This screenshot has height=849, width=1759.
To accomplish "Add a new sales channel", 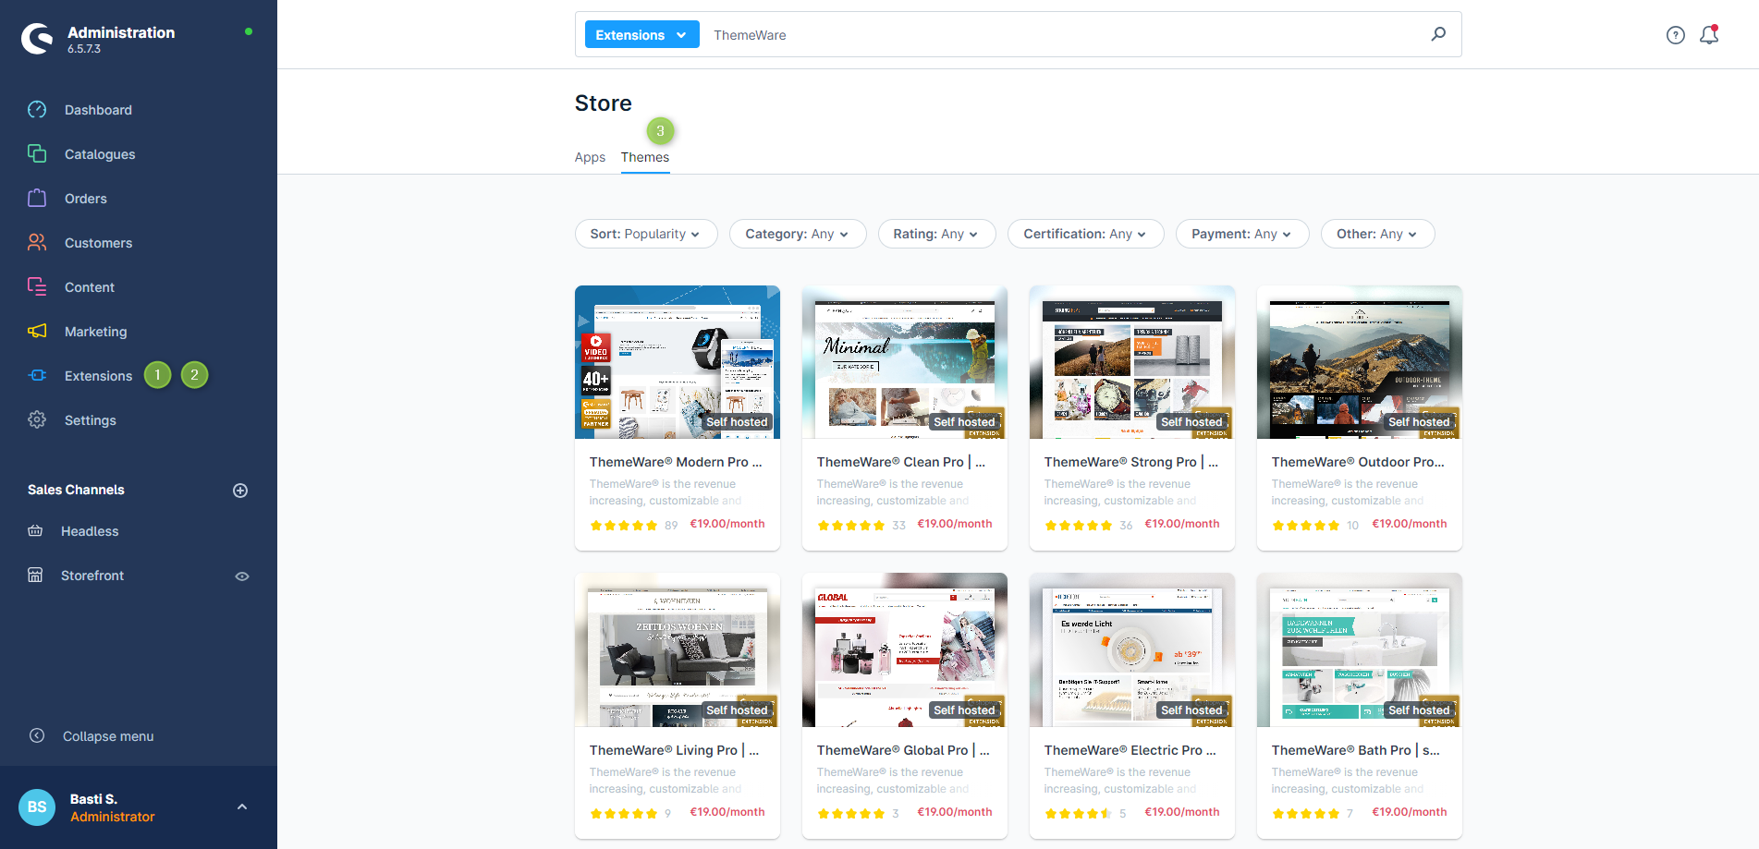I will (240, 491).
